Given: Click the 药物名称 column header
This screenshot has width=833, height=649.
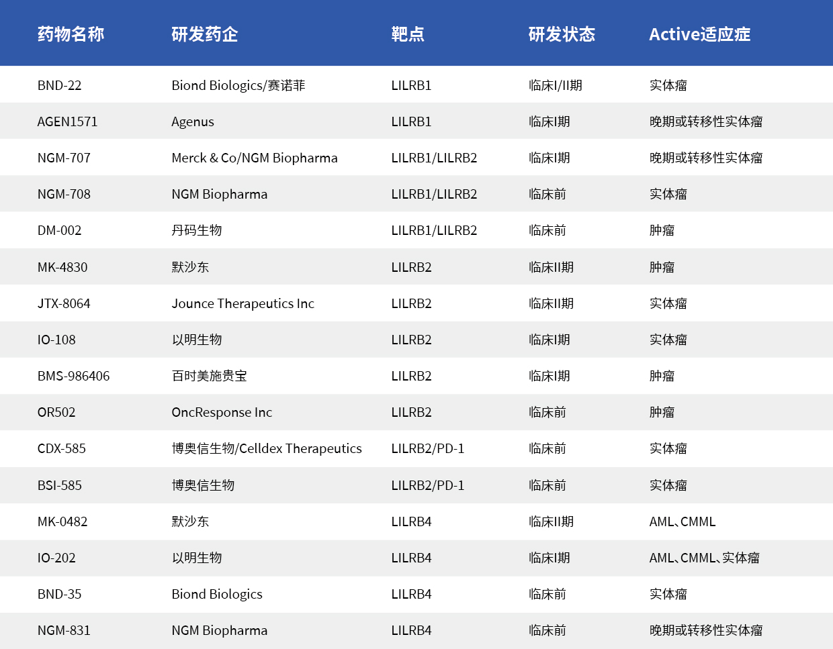Looking at the screenshot, I should (71, 34).
